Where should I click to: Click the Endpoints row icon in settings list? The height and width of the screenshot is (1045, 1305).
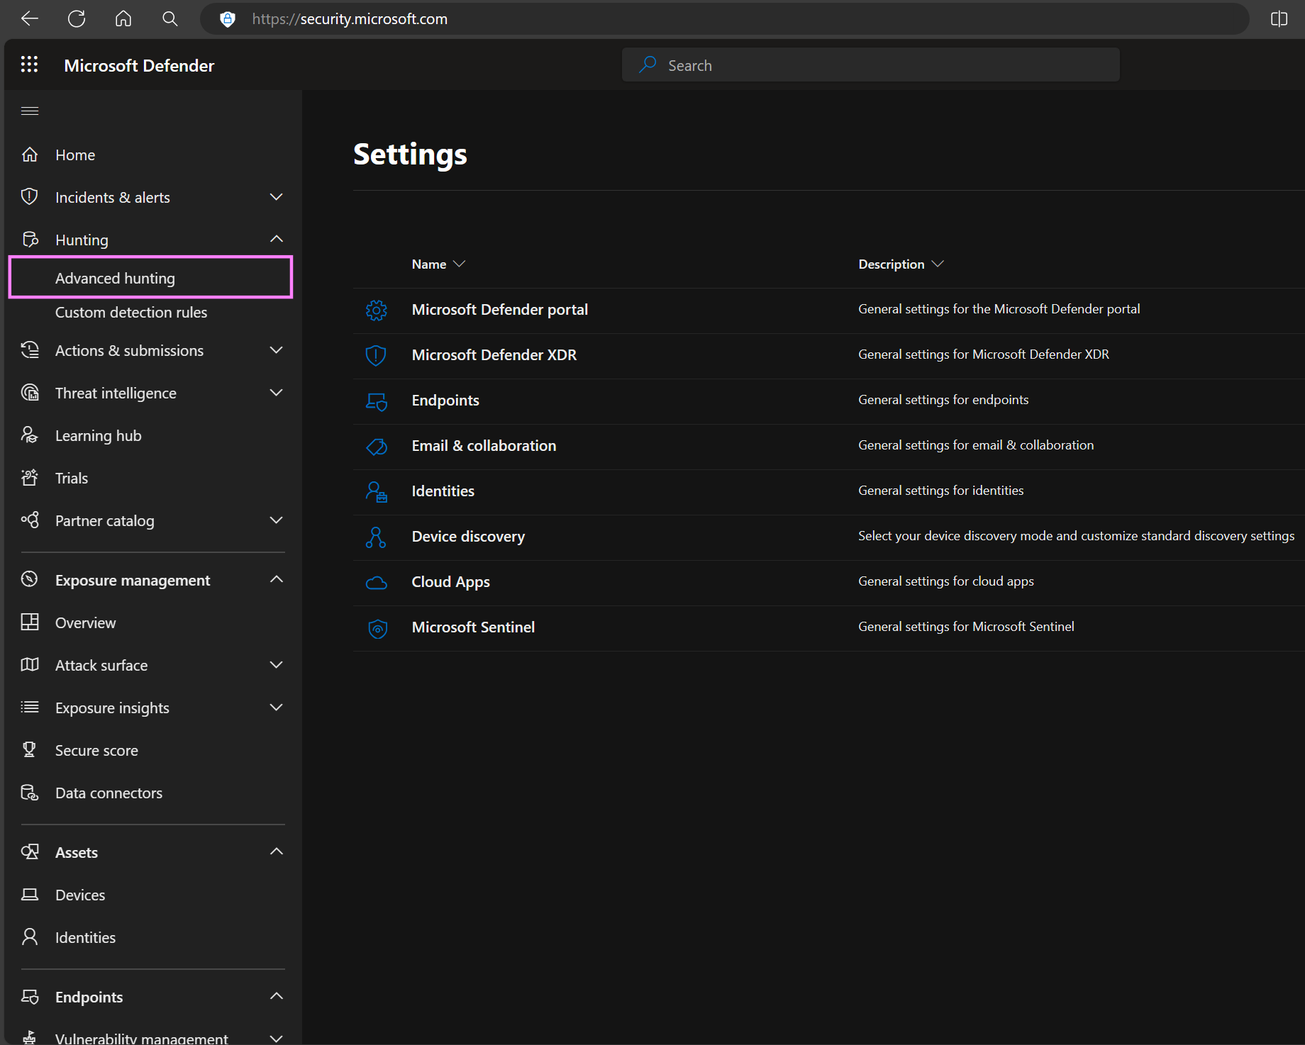pos(376,401)
